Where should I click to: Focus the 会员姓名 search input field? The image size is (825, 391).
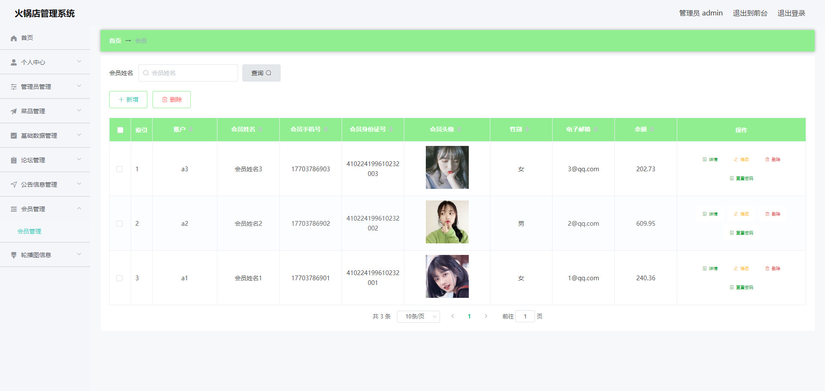coord(188,73)
